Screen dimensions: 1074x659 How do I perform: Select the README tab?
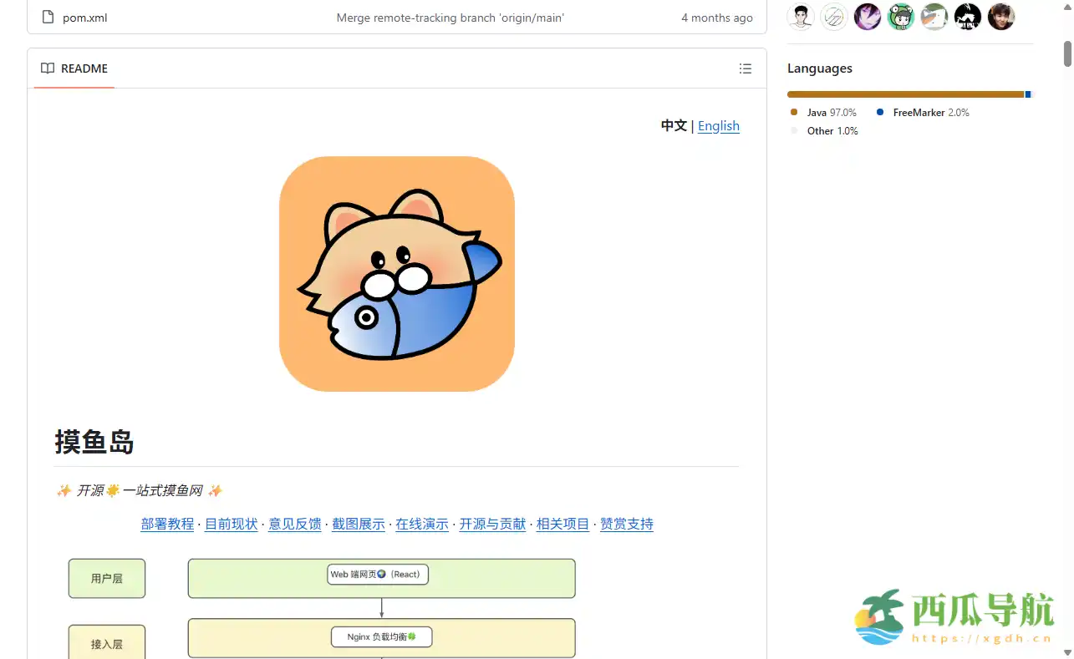74,68
